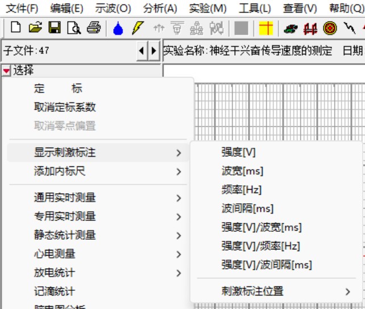Expand the 通用实时测量 submenu
This screenshot has height=309, width=365.
pyautogui.click(x=98, y=198)
